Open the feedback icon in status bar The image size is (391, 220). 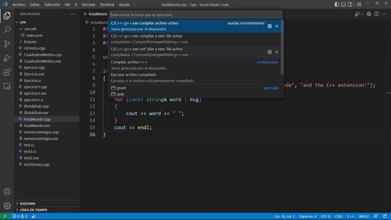376,216
